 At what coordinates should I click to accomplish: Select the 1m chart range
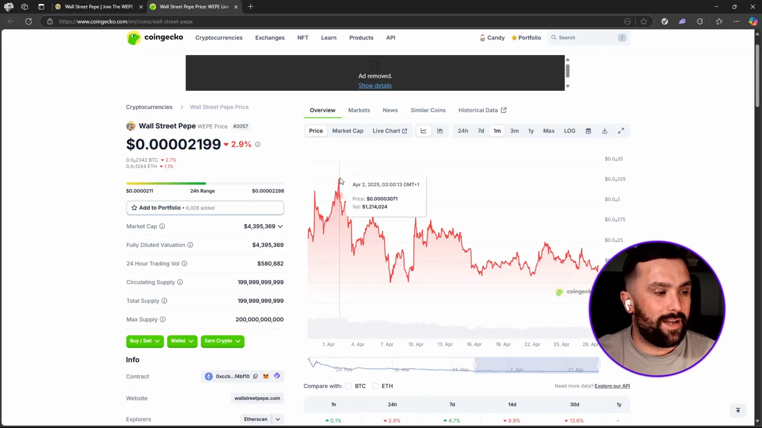(497, 131)
